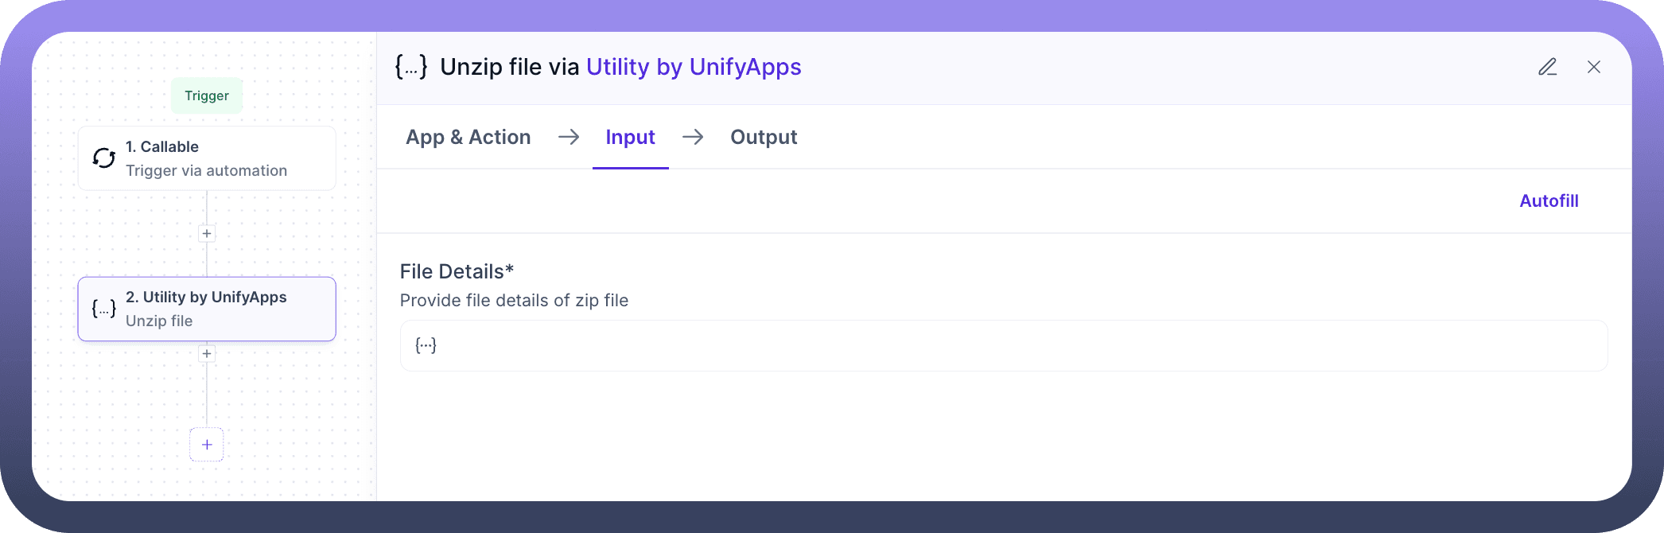Switch to the App & Action tab
1664x533 pixels.
pos(468,138)
